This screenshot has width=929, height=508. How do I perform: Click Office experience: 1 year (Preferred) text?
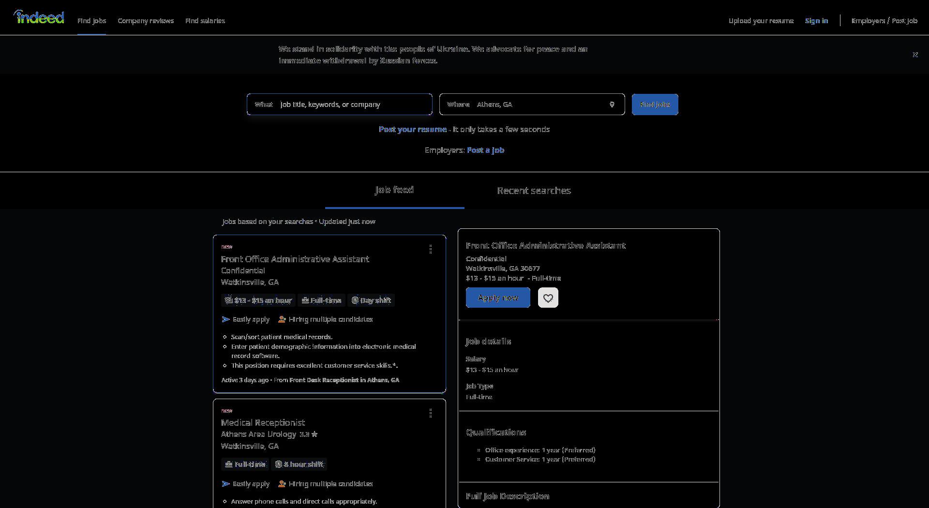540,450
